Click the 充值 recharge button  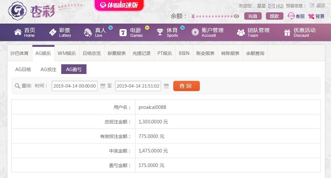click(x=253, y=16)
